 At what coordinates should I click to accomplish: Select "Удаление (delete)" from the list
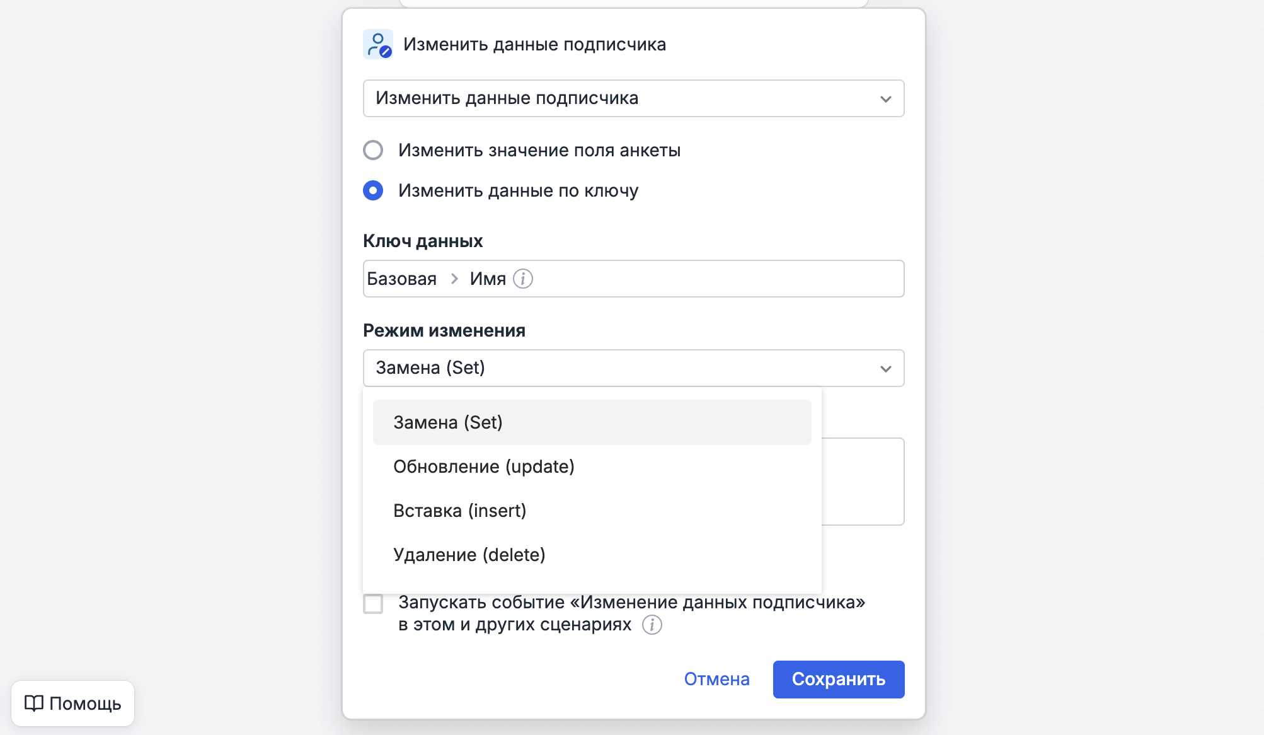469,555
